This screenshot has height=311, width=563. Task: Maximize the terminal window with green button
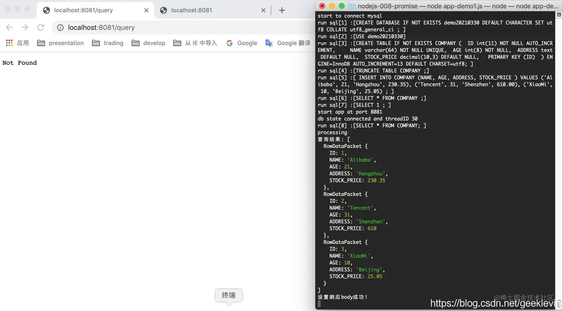[x=341, y=6]
